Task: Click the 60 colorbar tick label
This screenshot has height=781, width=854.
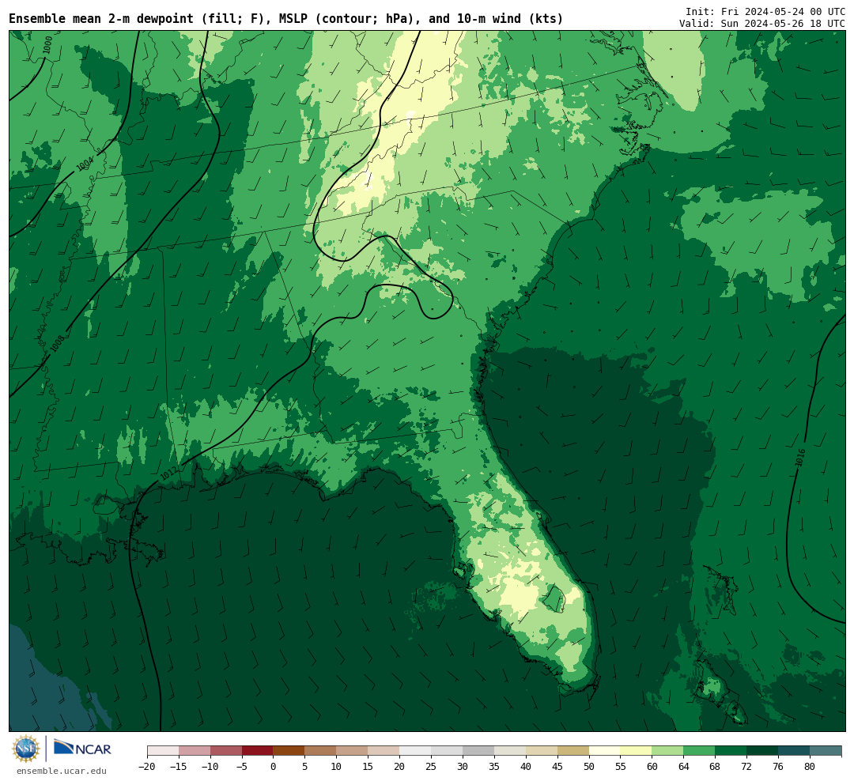Action: [652, 766]
